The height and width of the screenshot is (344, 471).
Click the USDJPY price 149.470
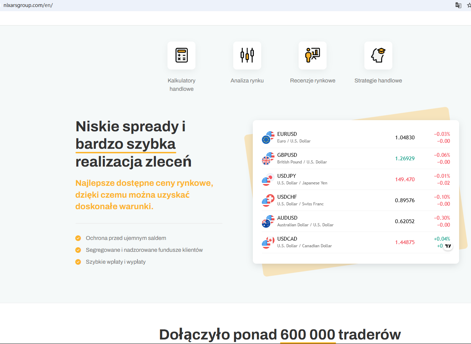[x=405, y=180]
